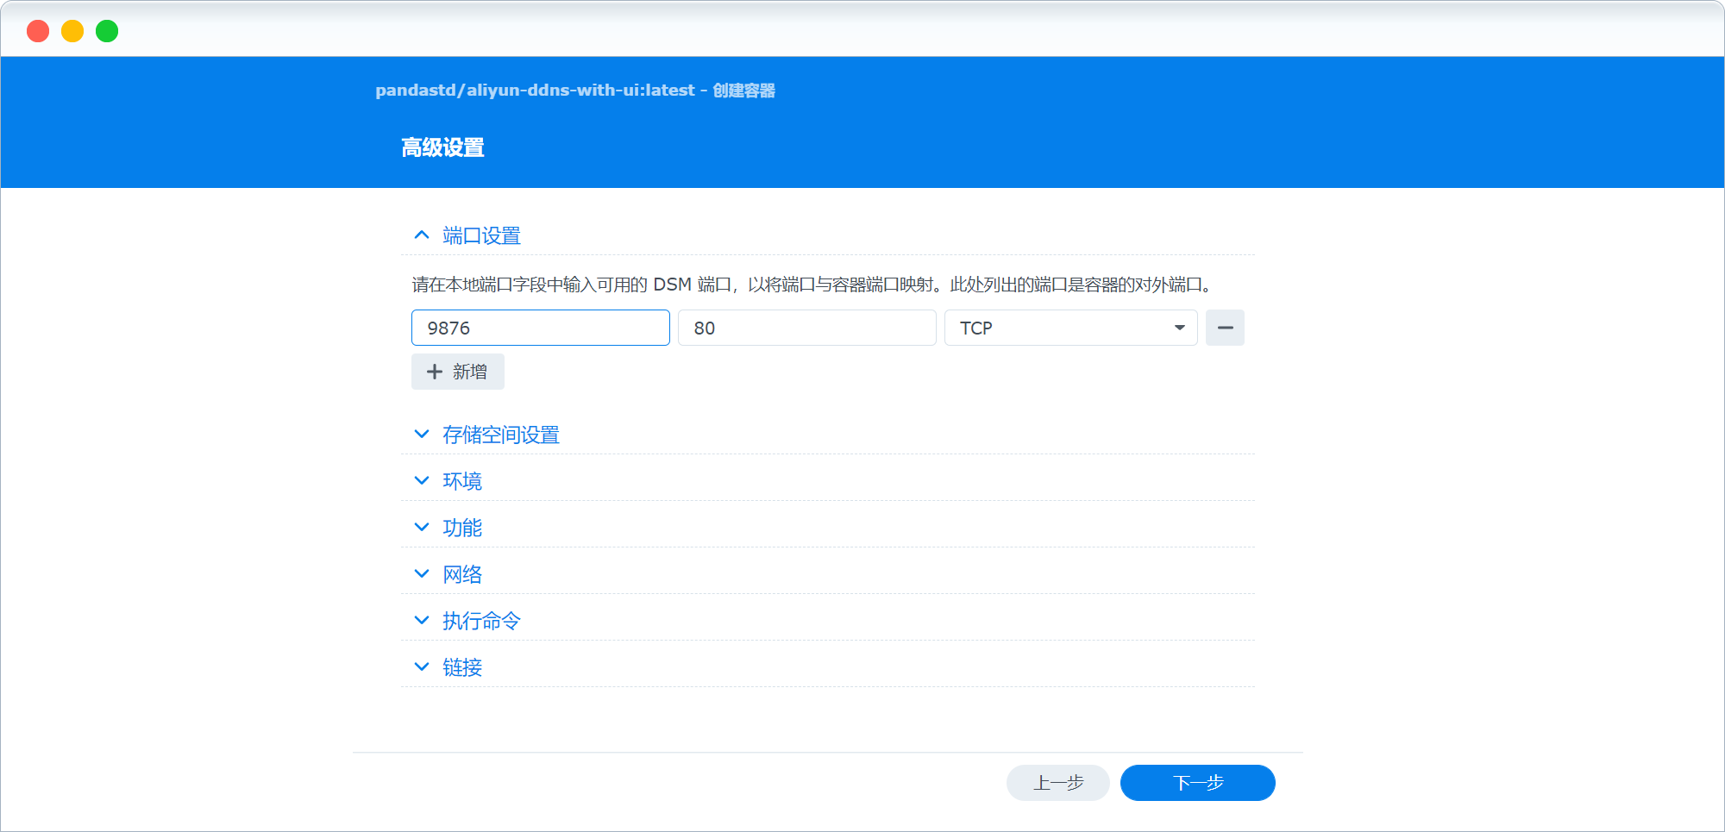Screen dimensions: 1725x832
Task: Collapse the 端口设置 section chevron
Action: point(421,235)
